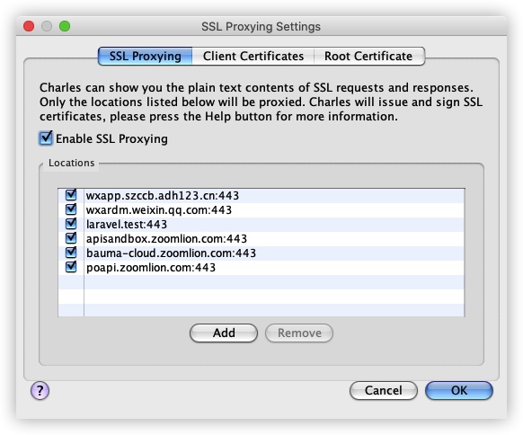The height and width of the screenshot is (435, 523).
Task: Open the Root Certificate tab
Action: pos(368,56)
